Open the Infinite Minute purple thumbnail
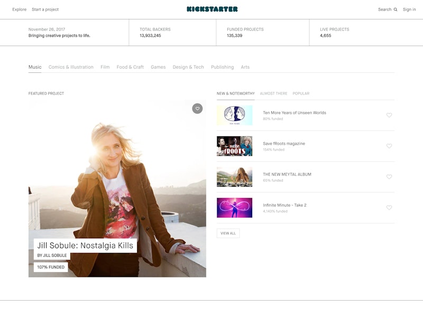This screenshot has width=423, height=317. pyautogui.click(x=234, y=208)
